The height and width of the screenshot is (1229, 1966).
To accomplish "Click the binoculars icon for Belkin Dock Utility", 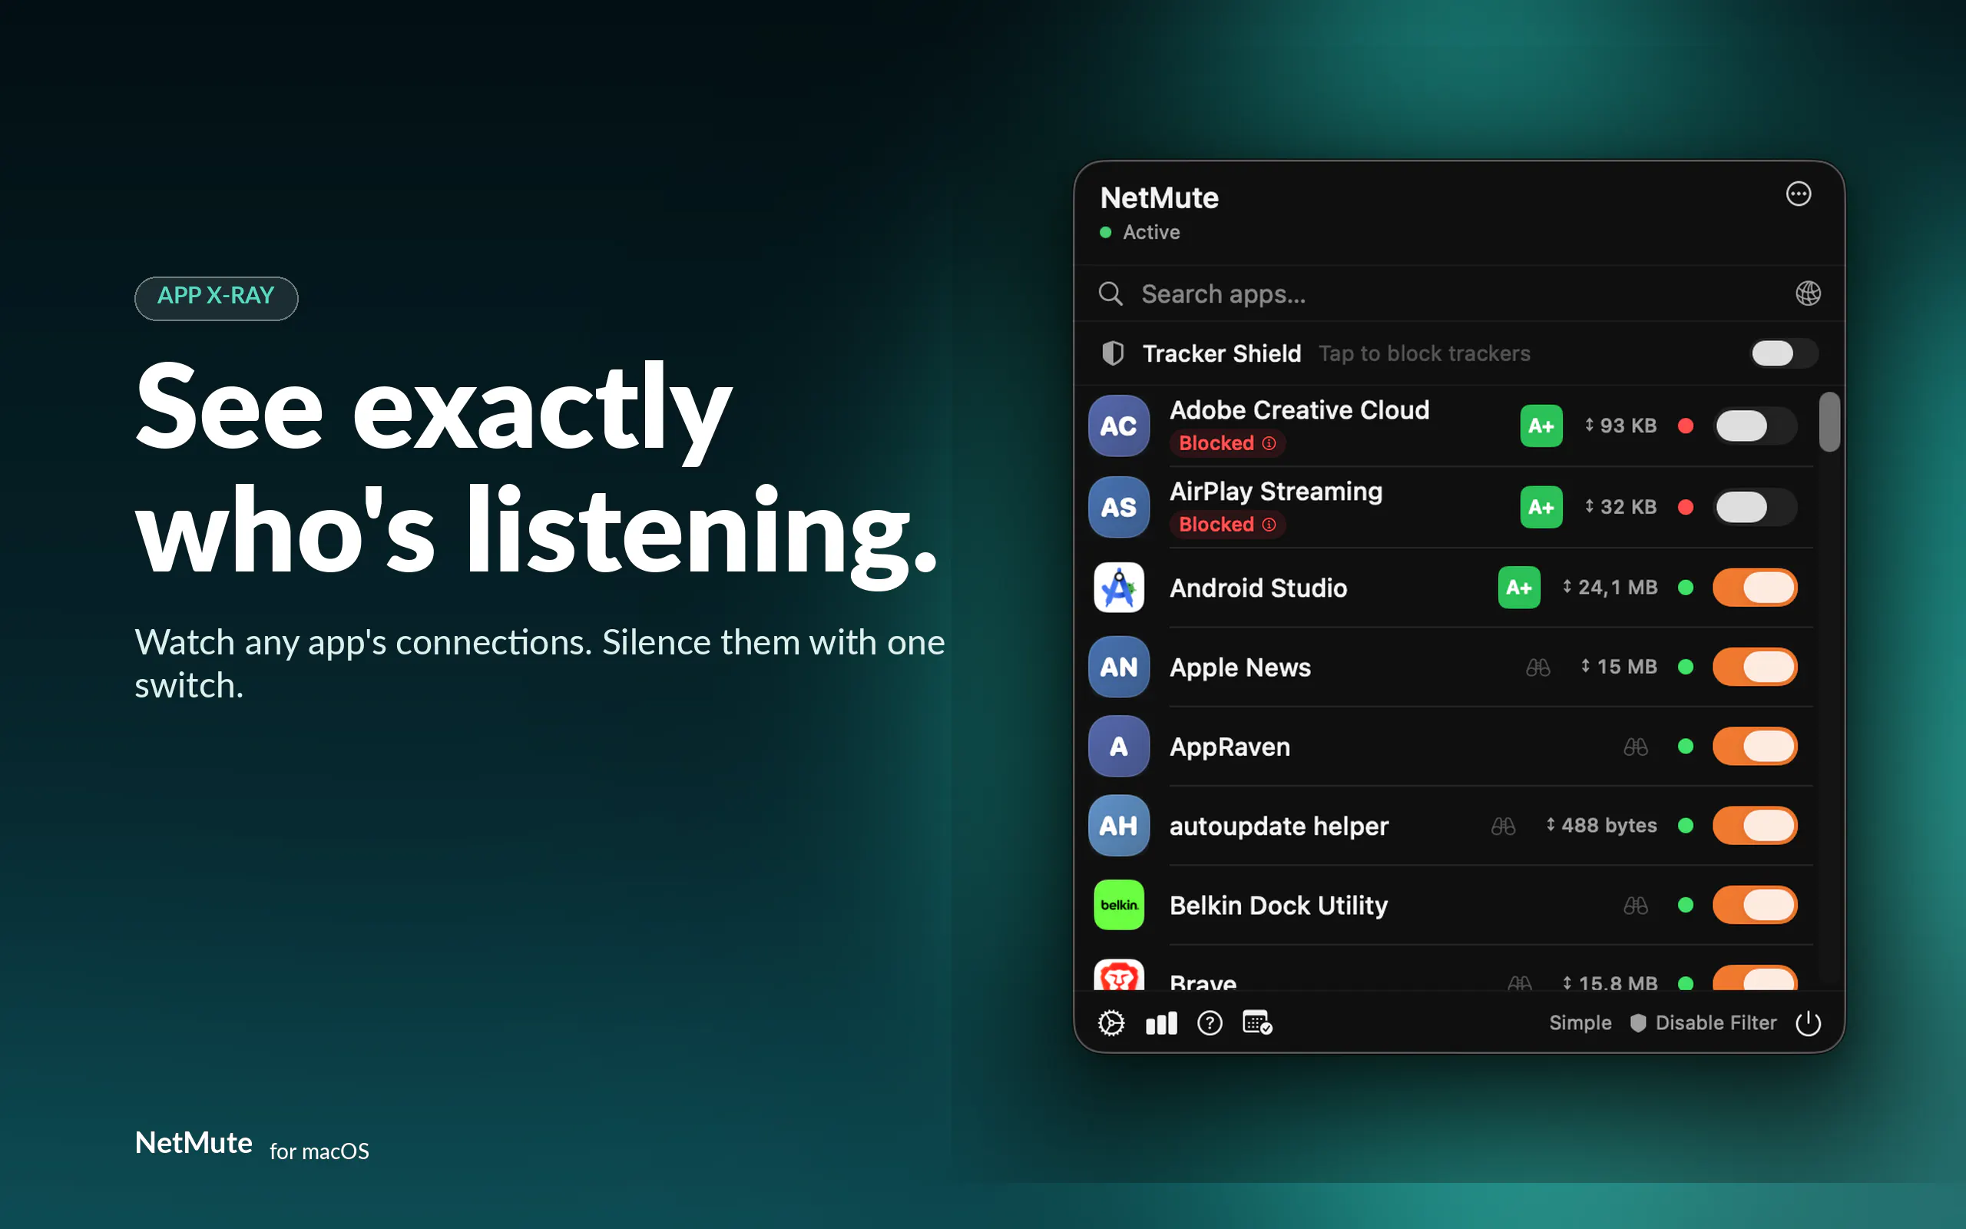I will pos(1635,905).
